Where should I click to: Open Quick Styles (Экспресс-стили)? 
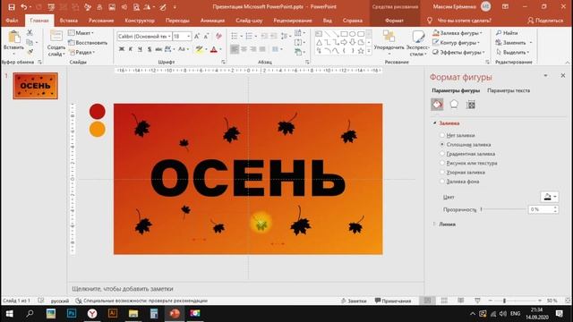[417, 44]
